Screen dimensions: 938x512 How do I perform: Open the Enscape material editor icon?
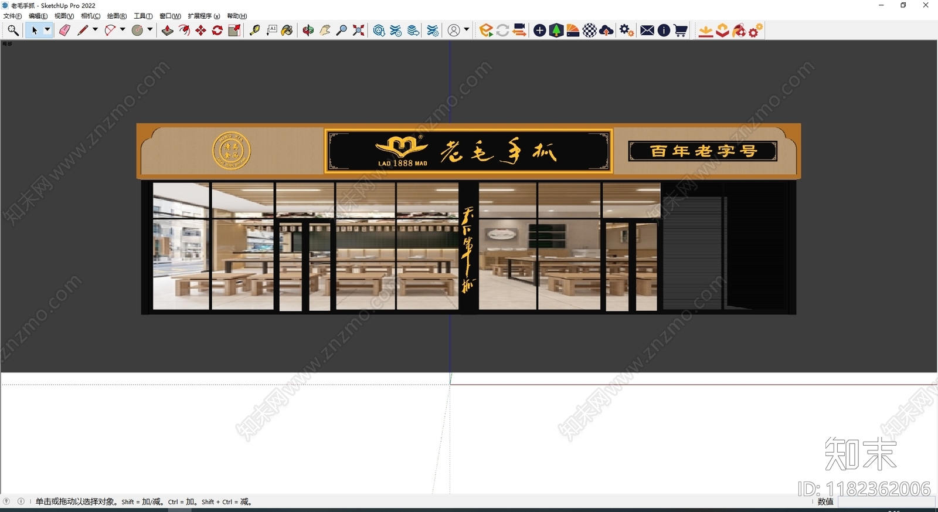[x=573, y=30]
